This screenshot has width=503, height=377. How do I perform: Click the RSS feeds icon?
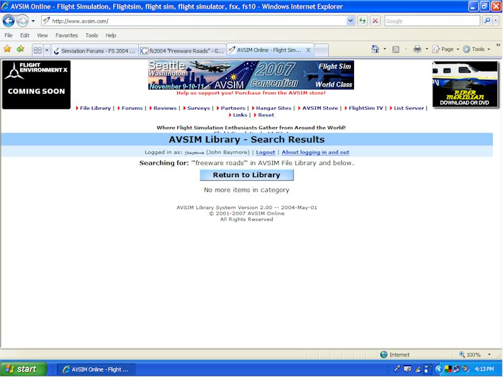pos(396,49)
